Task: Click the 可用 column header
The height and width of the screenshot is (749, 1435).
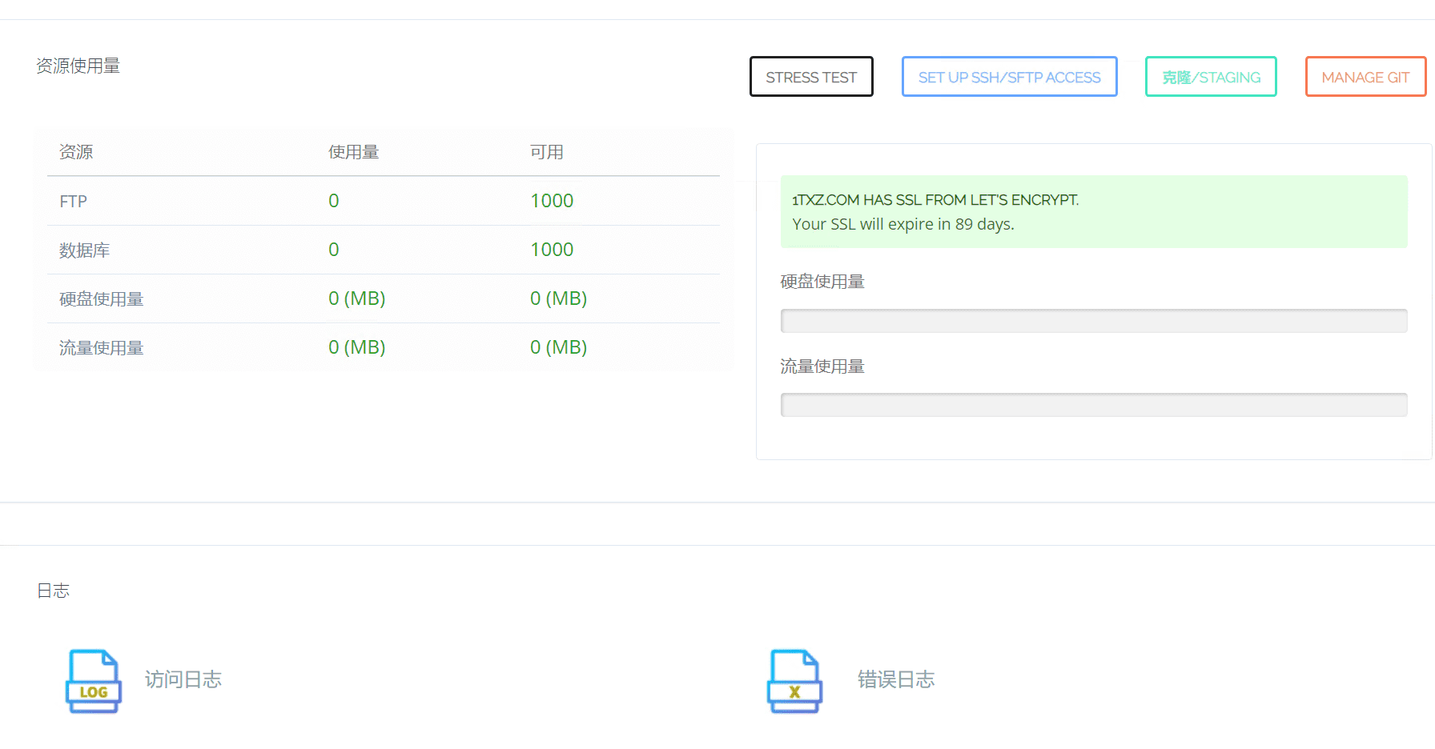Action: tap(548, 152)
